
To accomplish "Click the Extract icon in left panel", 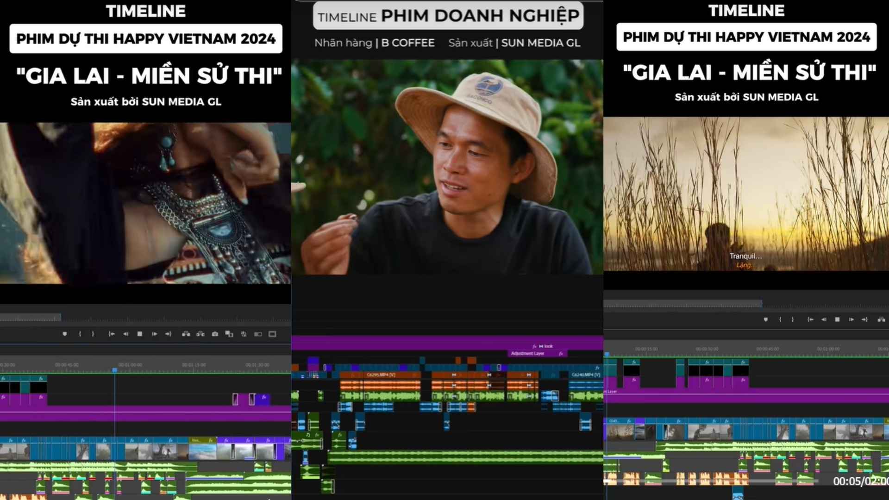I will 200,334.
